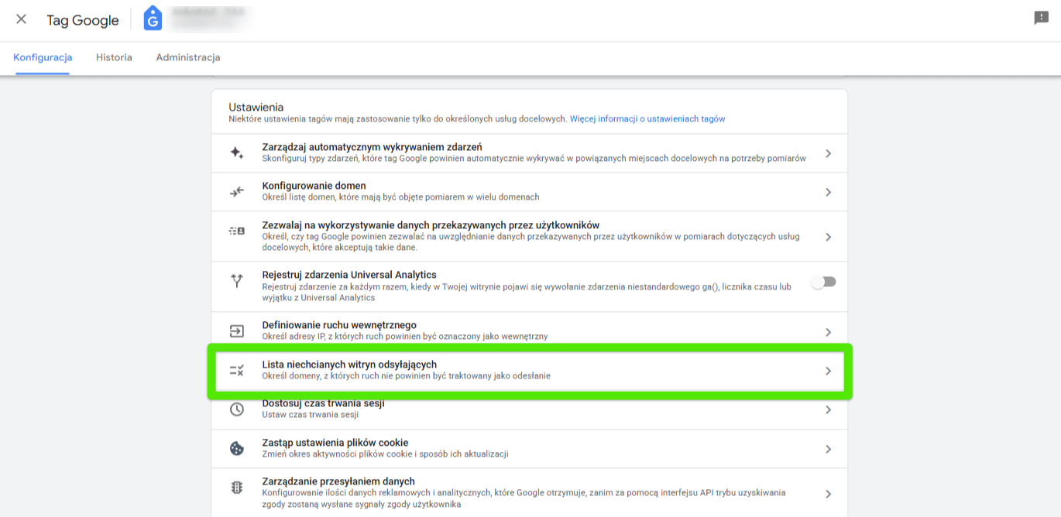Switch to the Historia tab
This screenshot has height=517, width=1061.
(114, 57)
